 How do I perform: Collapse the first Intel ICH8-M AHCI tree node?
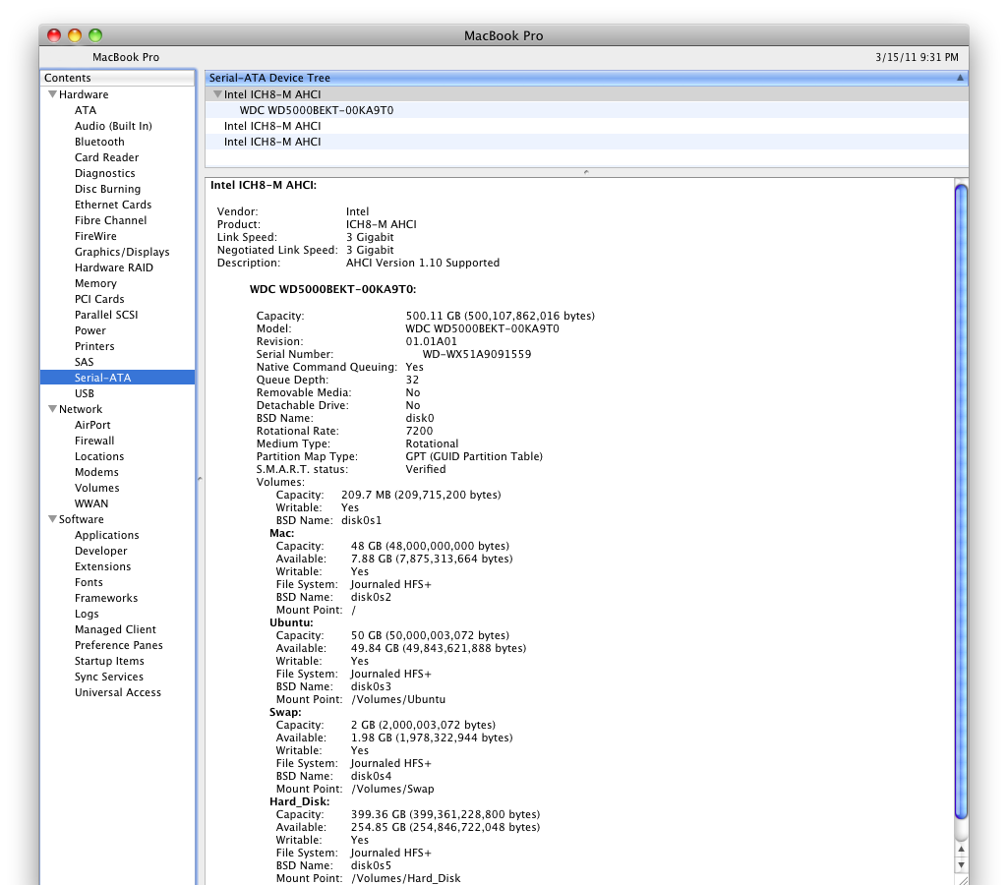click(x=217, y=94)
